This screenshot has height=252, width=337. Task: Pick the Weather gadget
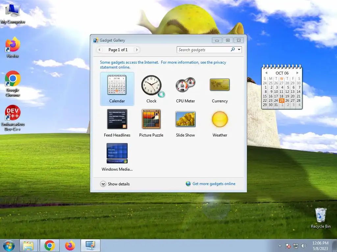tap(220, 123)
